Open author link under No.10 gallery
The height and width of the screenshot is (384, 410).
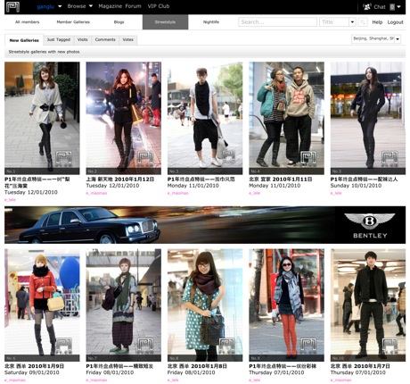coord(341,380)
